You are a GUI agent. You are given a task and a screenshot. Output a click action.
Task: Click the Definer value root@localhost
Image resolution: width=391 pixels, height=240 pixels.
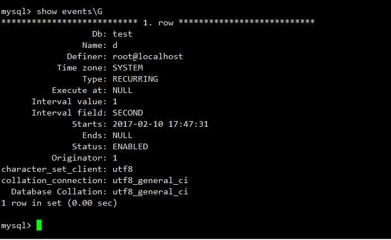pos(147,56)
